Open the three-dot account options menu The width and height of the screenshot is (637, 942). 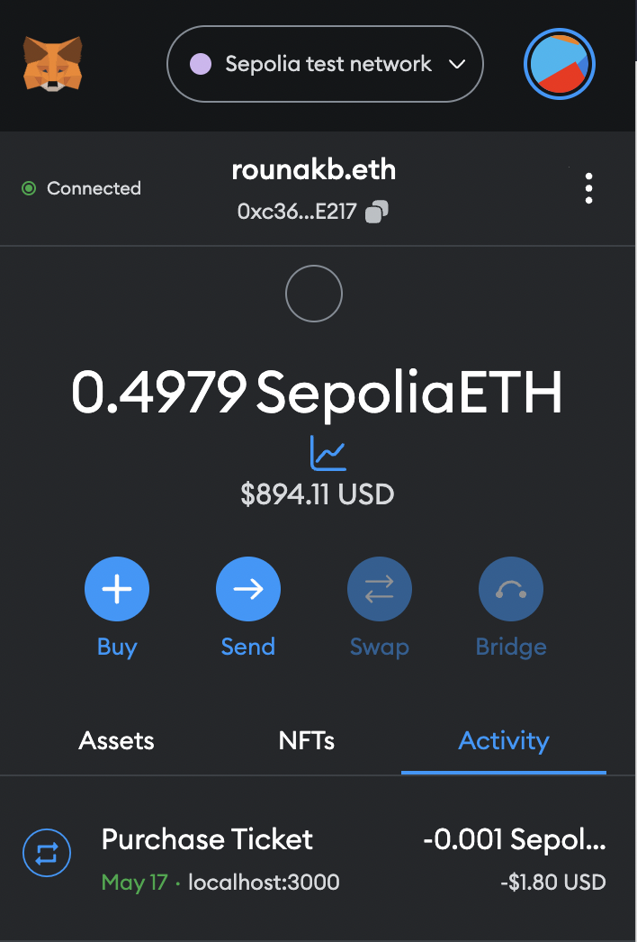pos(589,188)
